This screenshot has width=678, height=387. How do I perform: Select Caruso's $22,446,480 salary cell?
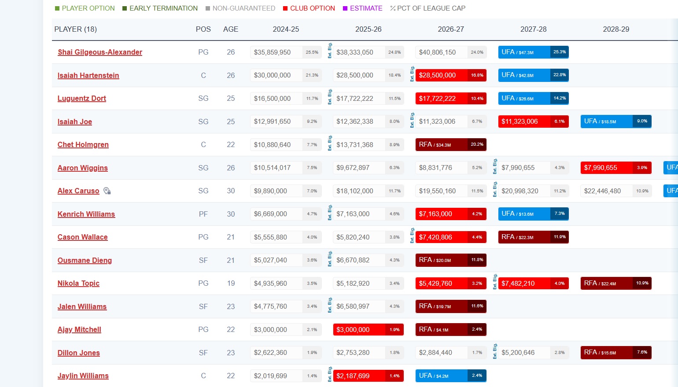(x=616, y=191)
